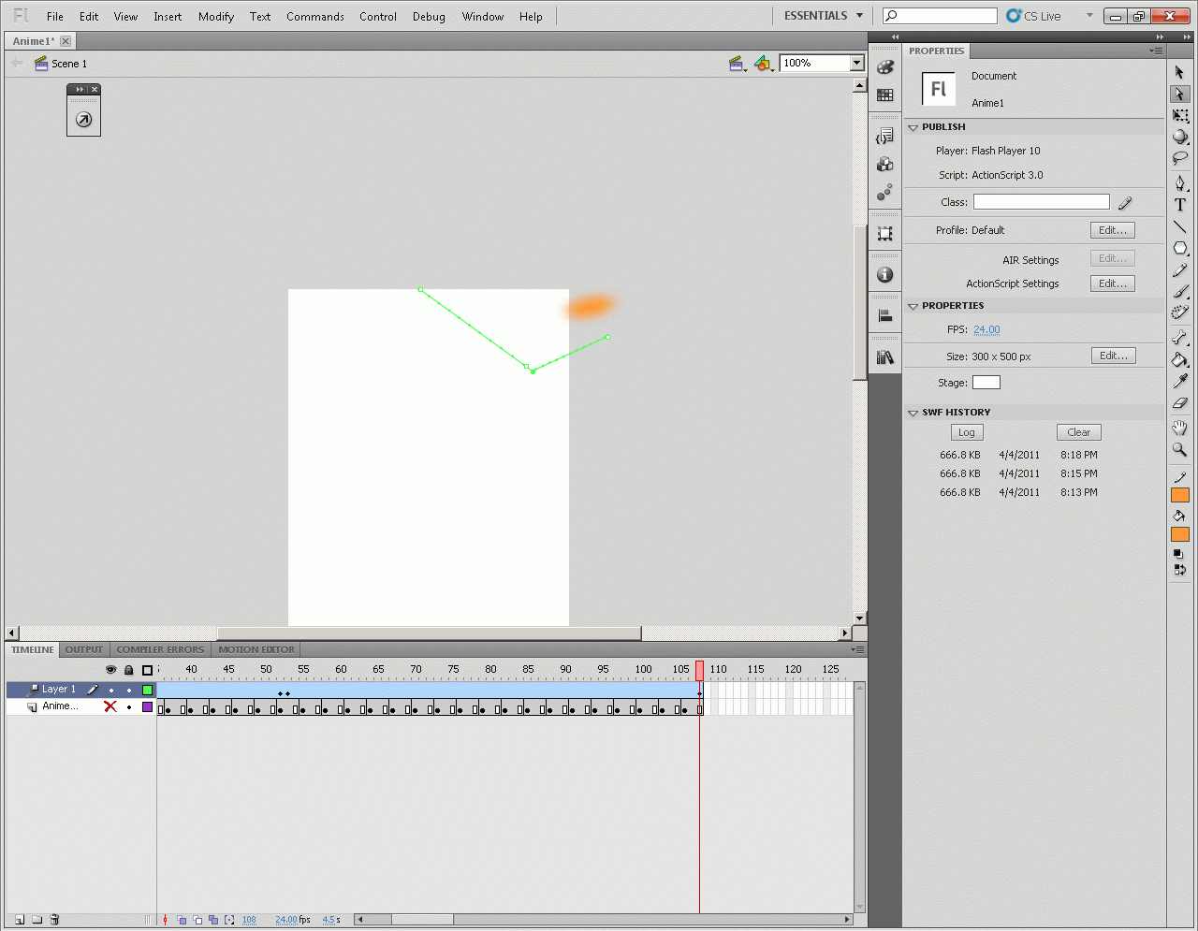The height and width of the screenshot is (931, 1198).
Task: Pick the 3D Rotation tool
Action: [x=1179, y=137]
